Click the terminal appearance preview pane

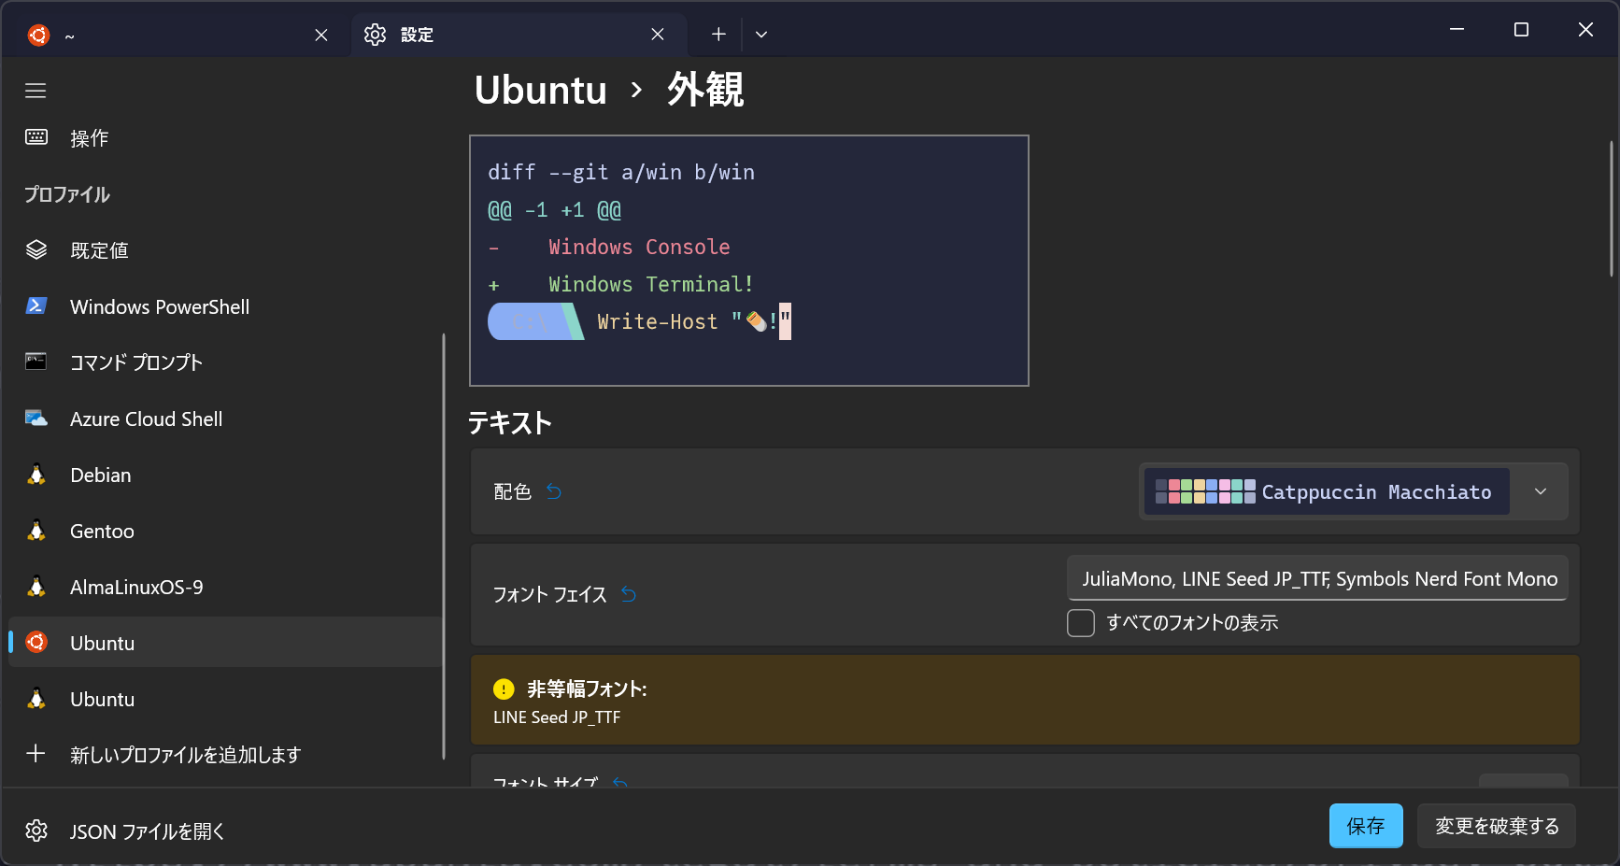[x=749, y=261]
